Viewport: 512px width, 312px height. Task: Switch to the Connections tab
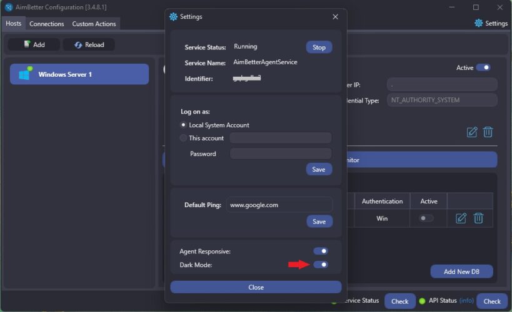(x=47, y=24)
